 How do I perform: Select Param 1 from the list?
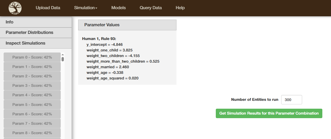(x=32, y=67)
